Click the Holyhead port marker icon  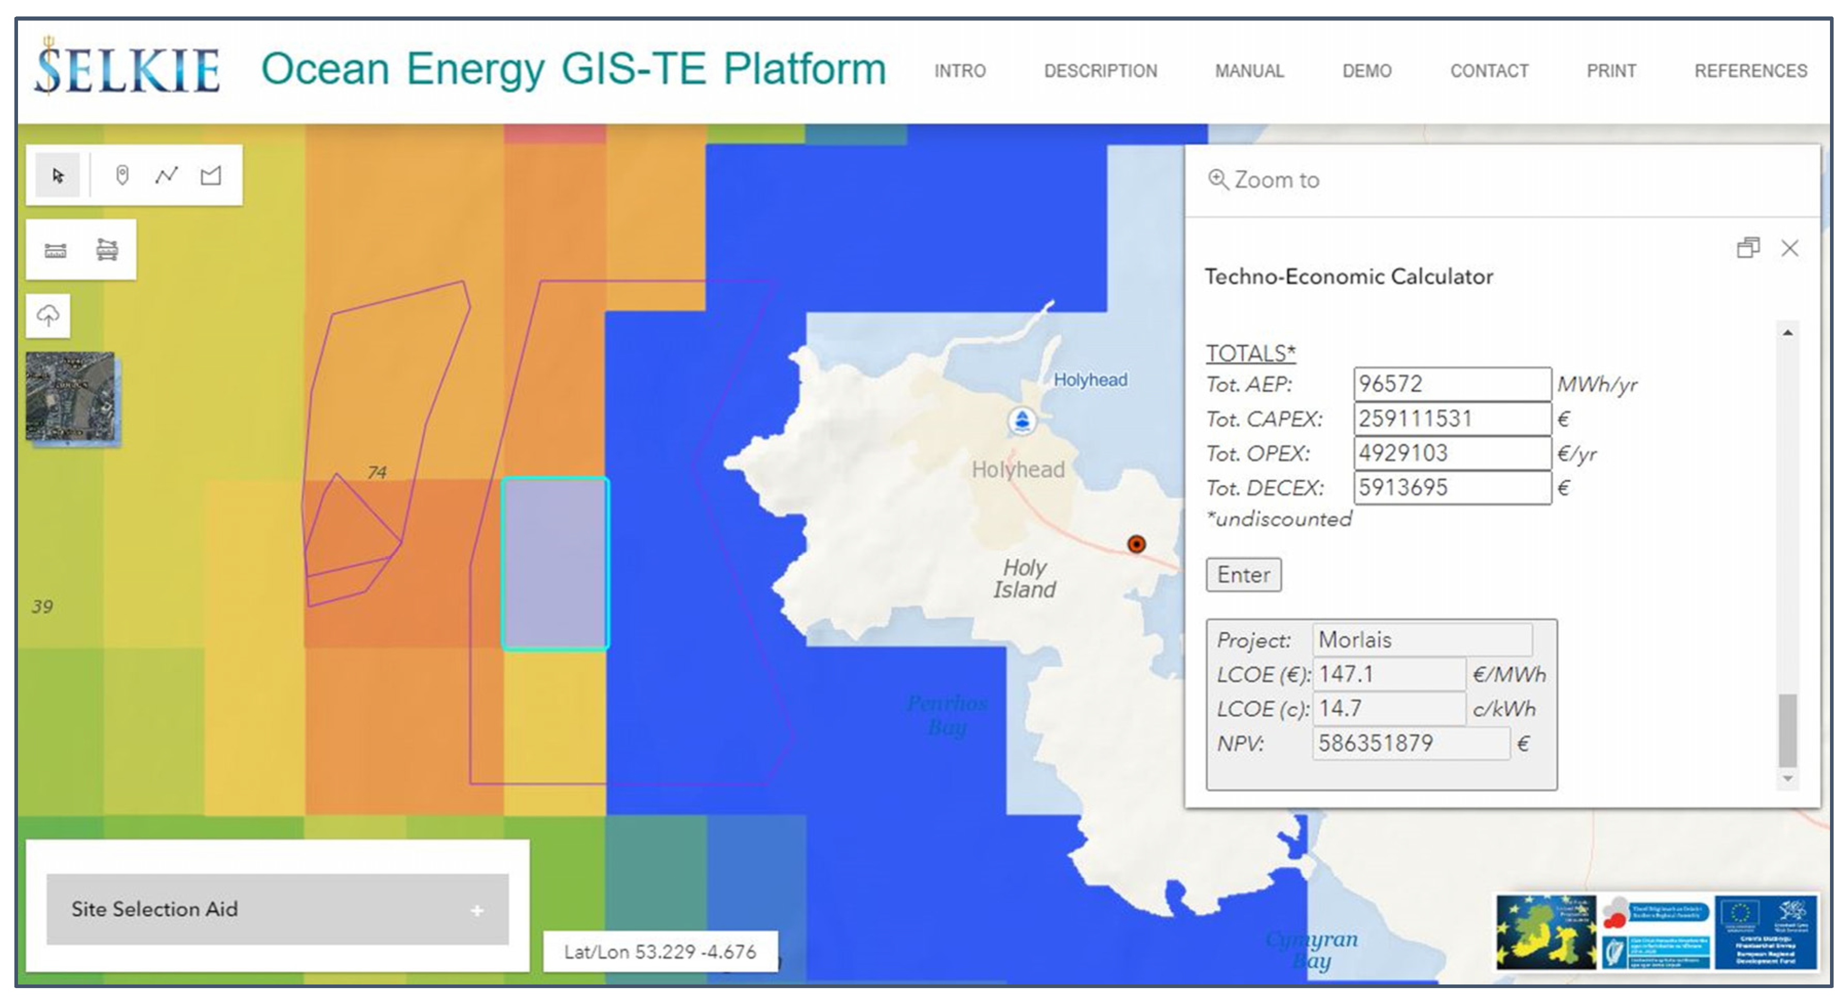(x=1021, y=420)
